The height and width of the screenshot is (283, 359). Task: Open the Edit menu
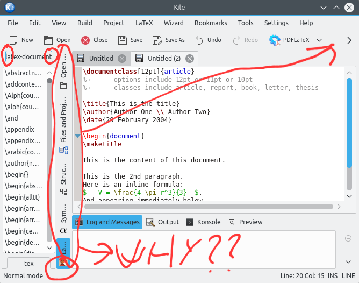coord(35,23)
